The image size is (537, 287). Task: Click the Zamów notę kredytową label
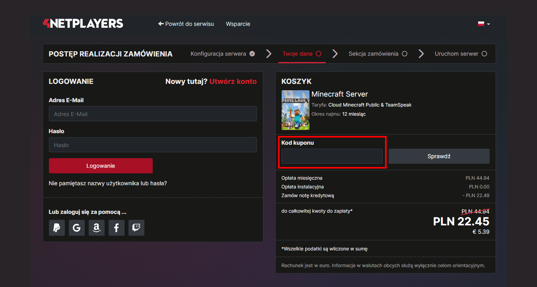click(307, 196)
